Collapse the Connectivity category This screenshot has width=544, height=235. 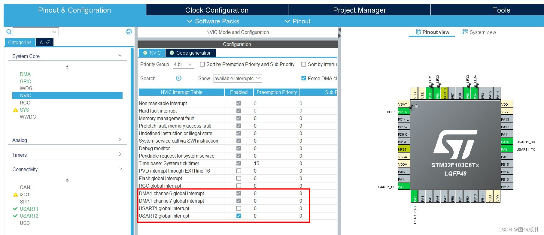(x=120, y=169)
